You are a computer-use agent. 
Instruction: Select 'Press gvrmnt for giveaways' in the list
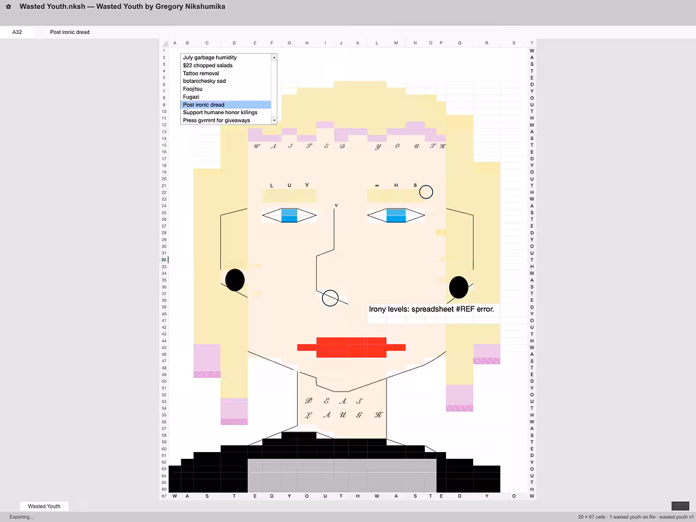[226, 120]
